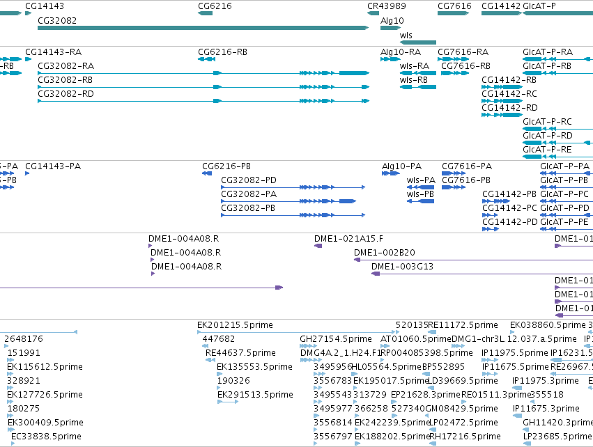Select the GlcAT-P-PA protein label
The width and height of the screenshot is (593, 447).
tap(565, 166)
